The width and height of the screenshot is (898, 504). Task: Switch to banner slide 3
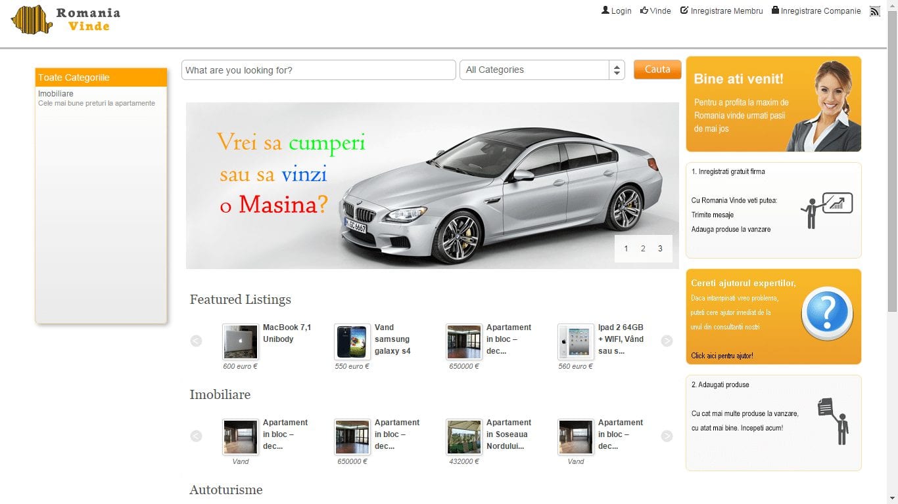[660, 249]
